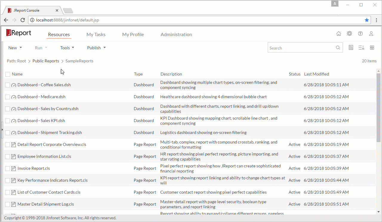The image size is (382, 222).
Task: Check the box for Invoice Report.cls
Action: click(x=7, y=169)
